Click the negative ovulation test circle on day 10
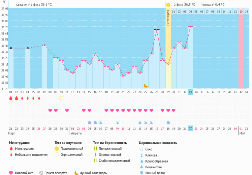This screenshot has width=252, height=175. (61, 98)
